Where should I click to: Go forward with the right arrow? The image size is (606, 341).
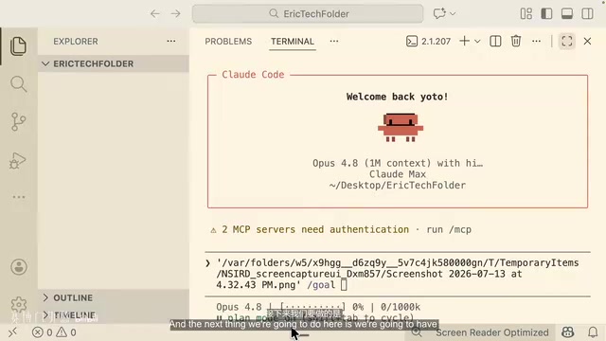tap(176, 14)
